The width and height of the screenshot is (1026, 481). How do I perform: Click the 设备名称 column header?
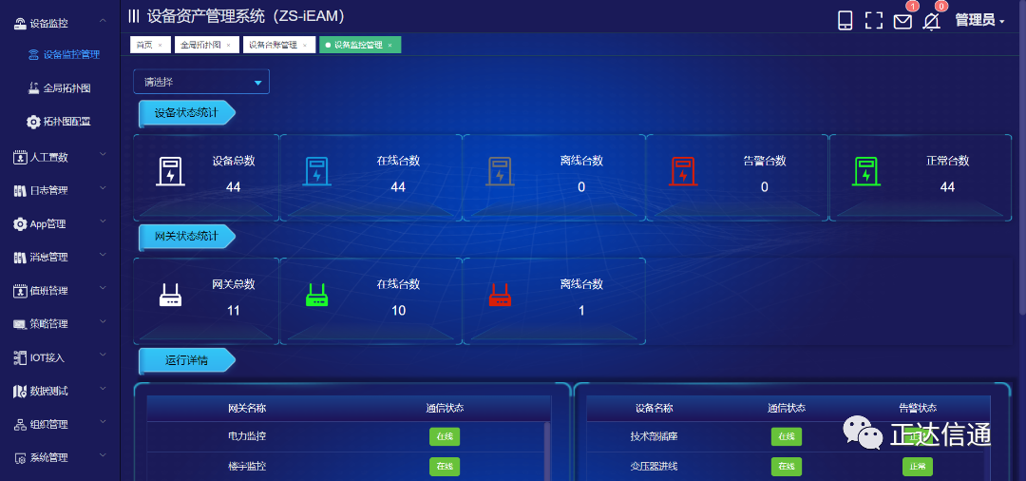click(654, 409)
